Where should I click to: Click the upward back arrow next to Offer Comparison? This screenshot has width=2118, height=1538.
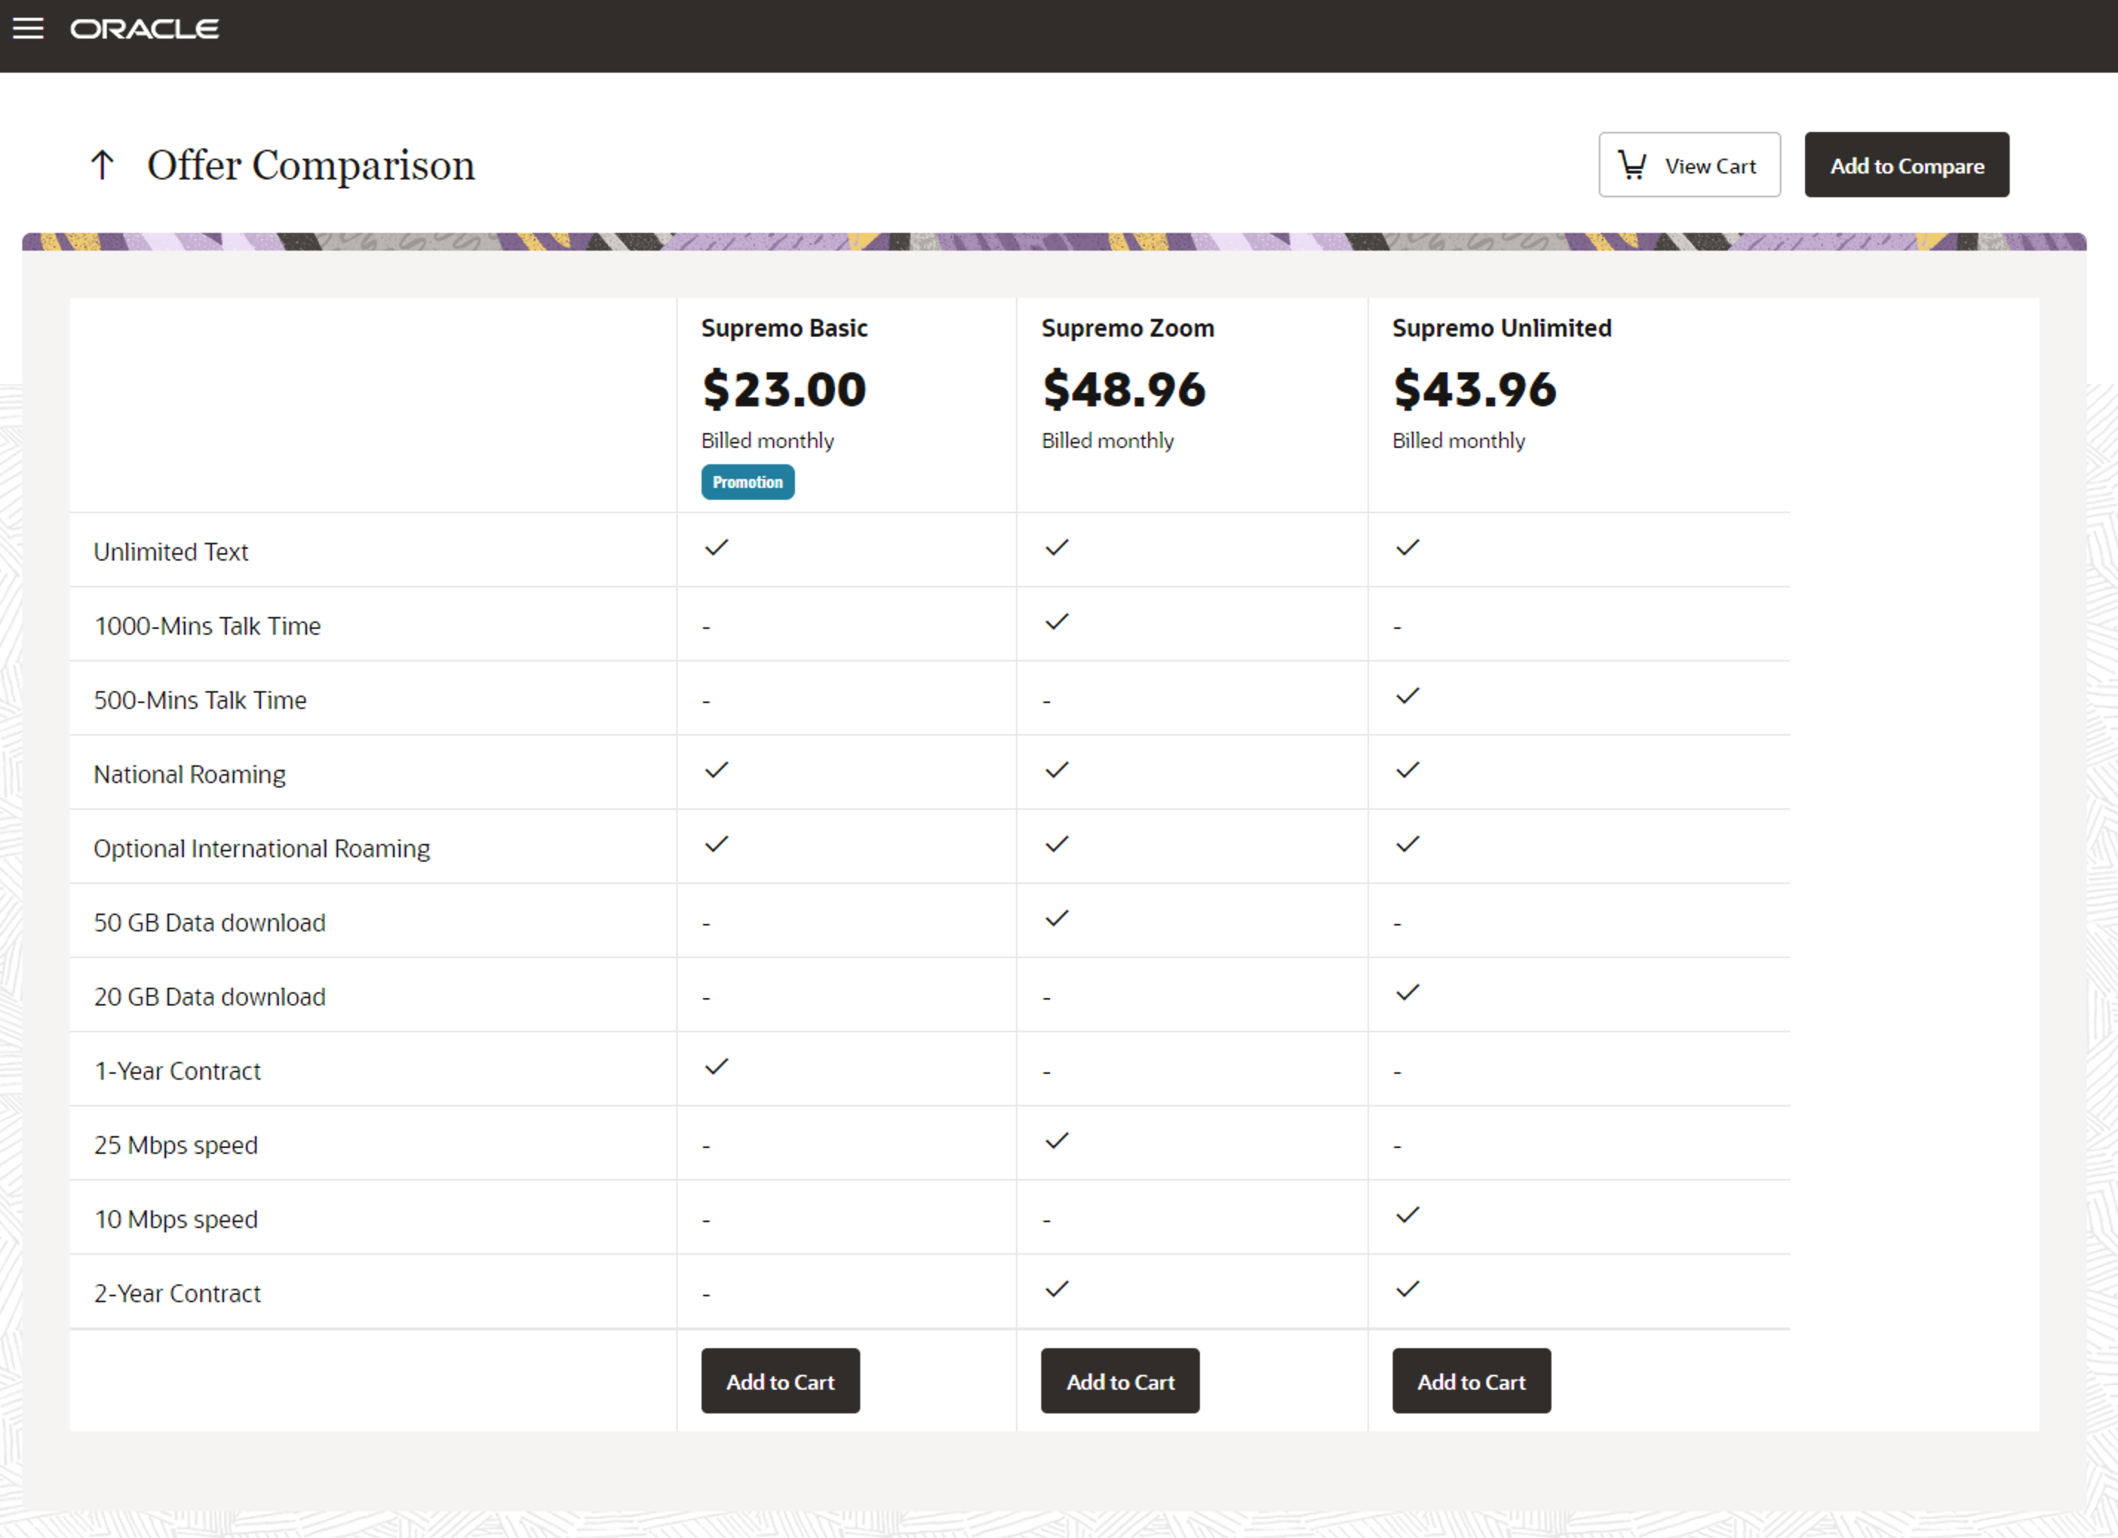103,165
